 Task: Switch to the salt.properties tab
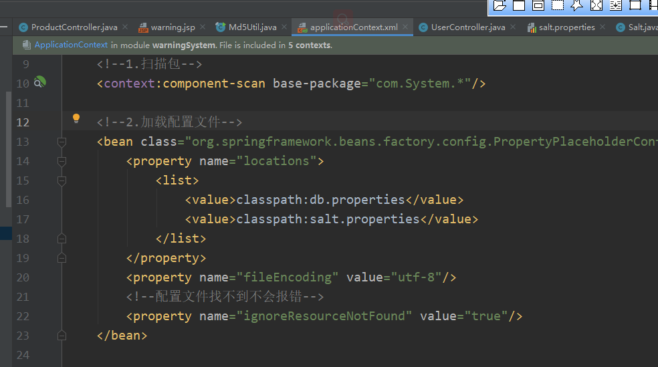(x=561, y=27)
